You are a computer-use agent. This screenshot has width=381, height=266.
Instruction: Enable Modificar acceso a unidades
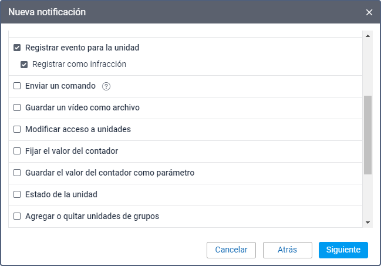tap(17, 129)
